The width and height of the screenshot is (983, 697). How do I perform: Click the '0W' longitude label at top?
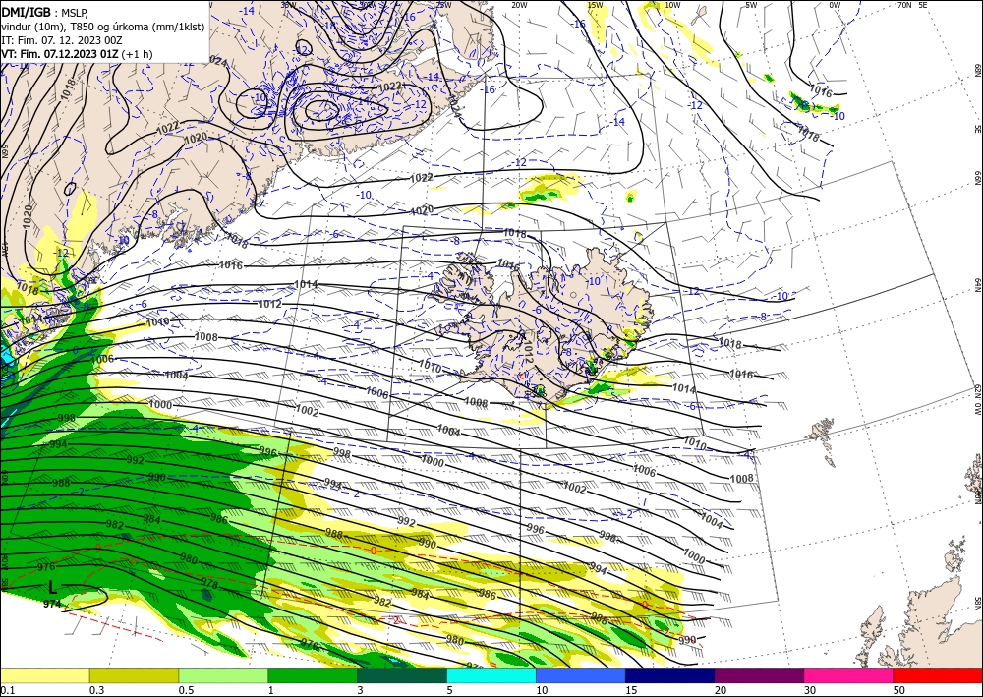[x=835, y=5]
